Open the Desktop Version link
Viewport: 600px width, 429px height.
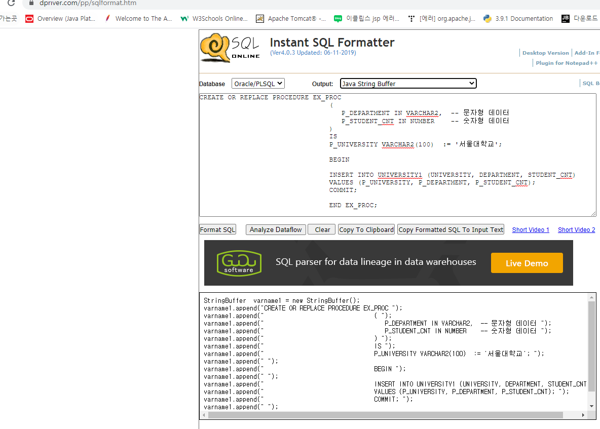[x=545, y=53]
